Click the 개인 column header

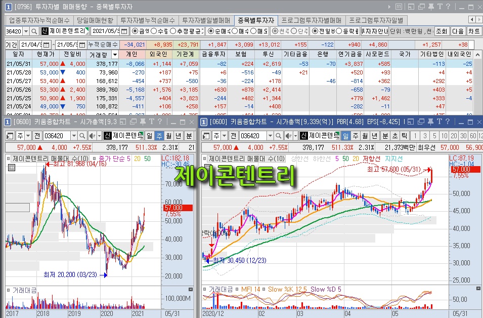(x=132, y=54)
